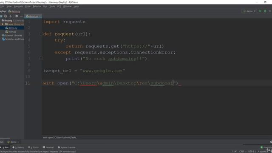Open the Help menu

point(76,6)
